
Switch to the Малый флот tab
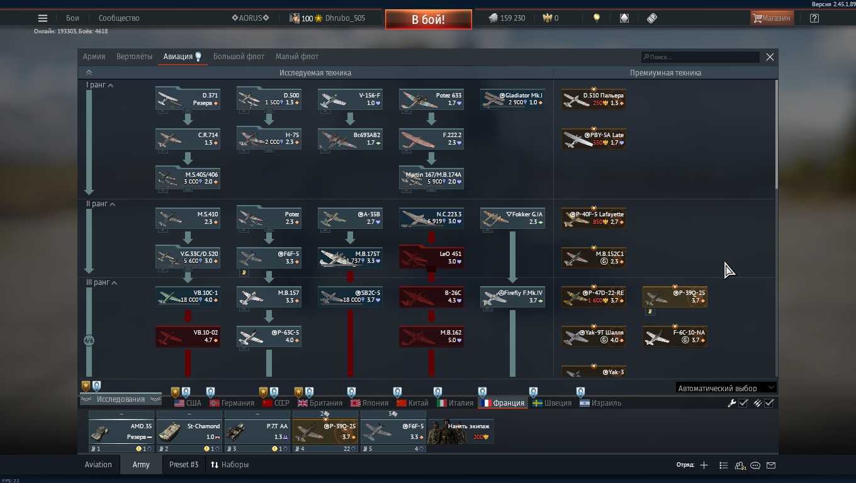pos(296,57)
